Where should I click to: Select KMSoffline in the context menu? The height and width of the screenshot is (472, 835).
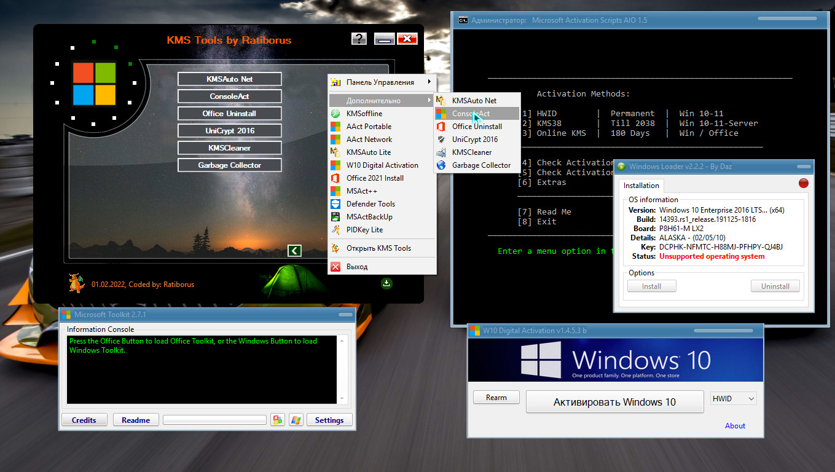382,114
